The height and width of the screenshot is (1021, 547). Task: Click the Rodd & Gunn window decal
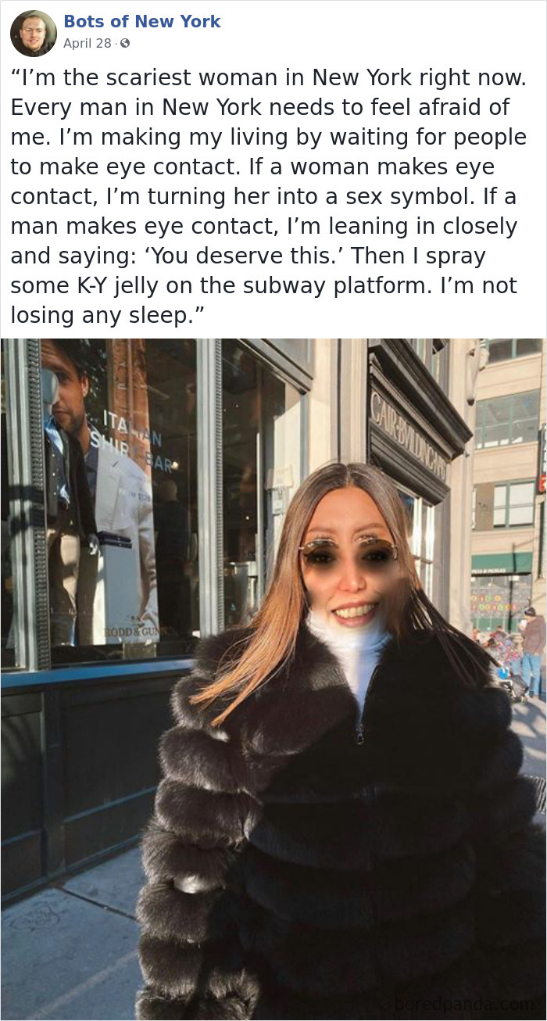point(130,631)
